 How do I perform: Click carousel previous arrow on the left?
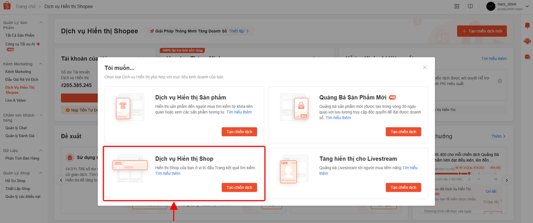click(x=61, y=180)
